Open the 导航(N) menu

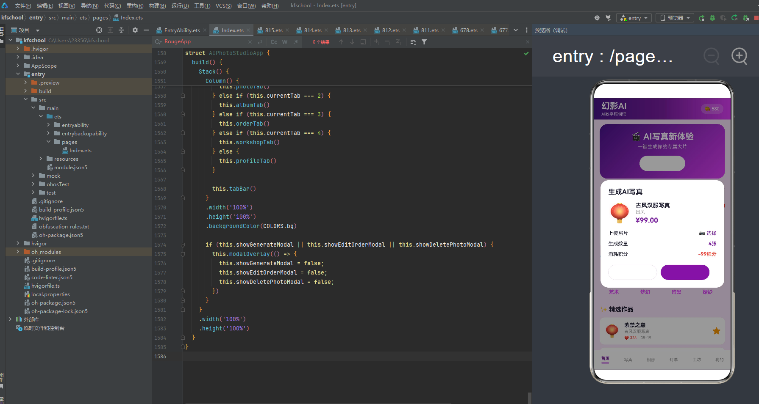[89, 5]
